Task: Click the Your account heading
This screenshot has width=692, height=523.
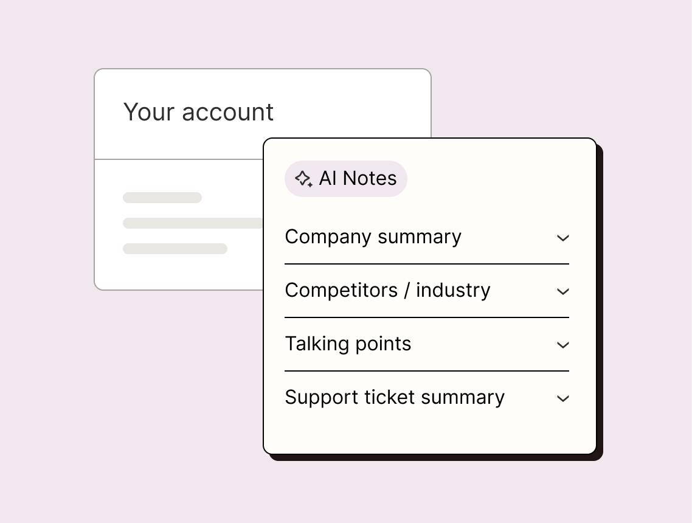Action: [198, 112]
